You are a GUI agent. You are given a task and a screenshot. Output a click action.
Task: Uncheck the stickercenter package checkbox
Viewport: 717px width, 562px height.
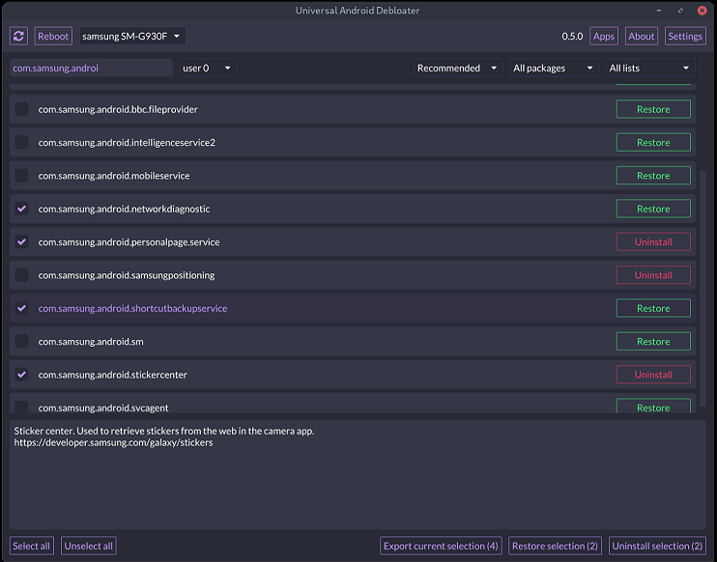[x=21, y=375]
